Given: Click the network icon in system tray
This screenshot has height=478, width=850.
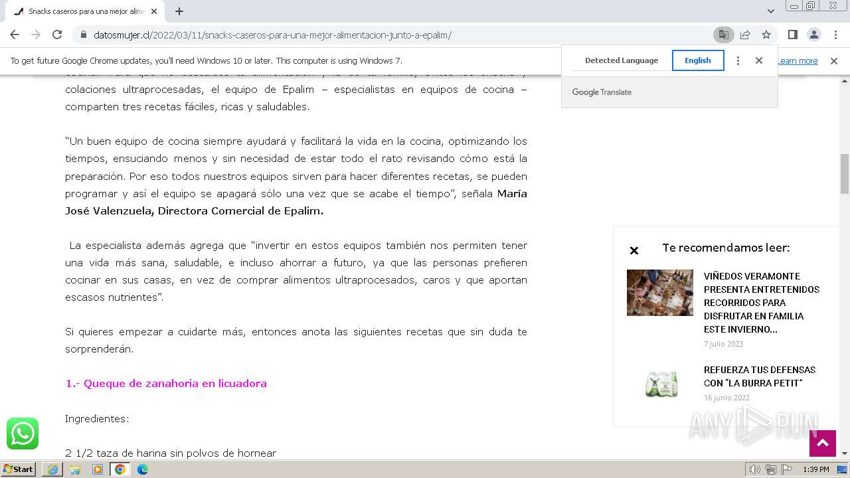Looking at the screenshot, I should click(771, 469).
